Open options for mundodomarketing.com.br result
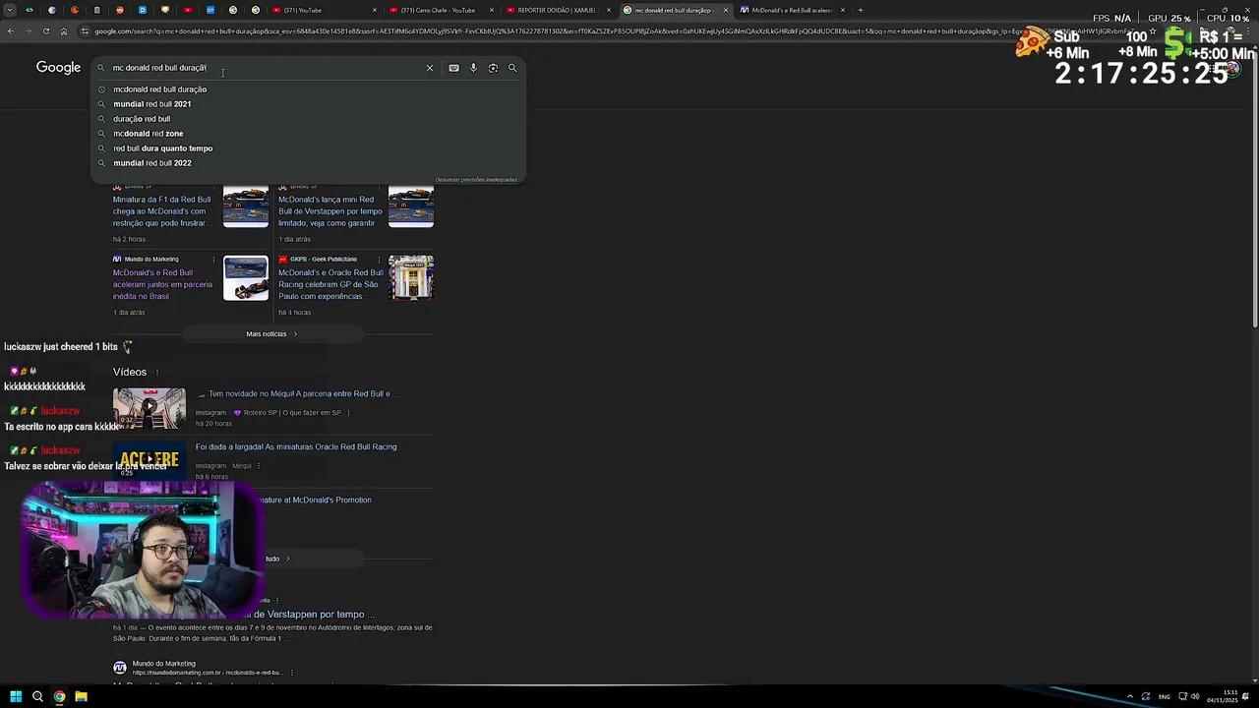Image resolution: width=1259 pixels, height=708 pixels. click(x=292, y=673)
